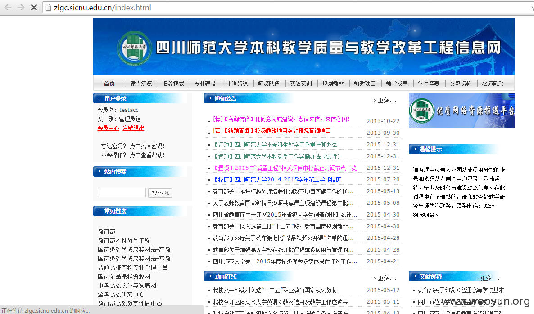Open the 【结题查询】校级教改项目 notice
The width and height of the screenshot is (534, 314).
tap(272, 131)
